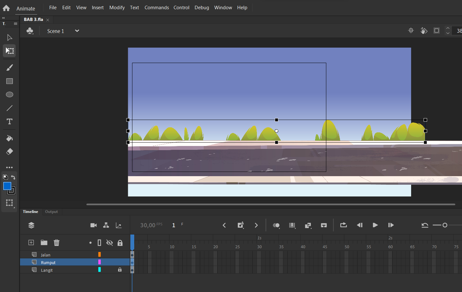The height and width of the screenshot is (292, 462).
Task: Add a new layer with plus icon
Action: (31, 242)
